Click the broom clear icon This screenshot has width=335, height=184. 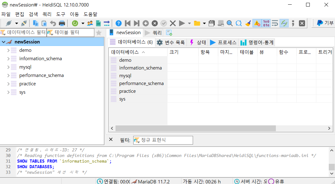[x=248, y=23]
